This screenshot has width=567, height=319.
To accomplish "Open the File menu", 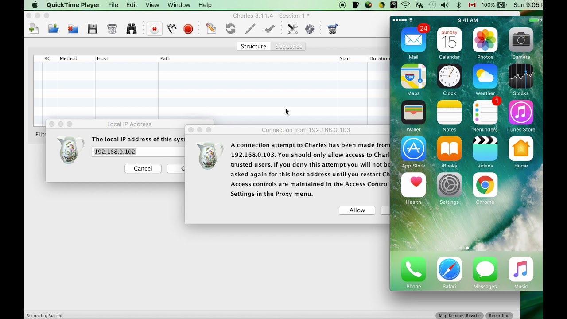I will pyautogui.click(x=113, y=5).
